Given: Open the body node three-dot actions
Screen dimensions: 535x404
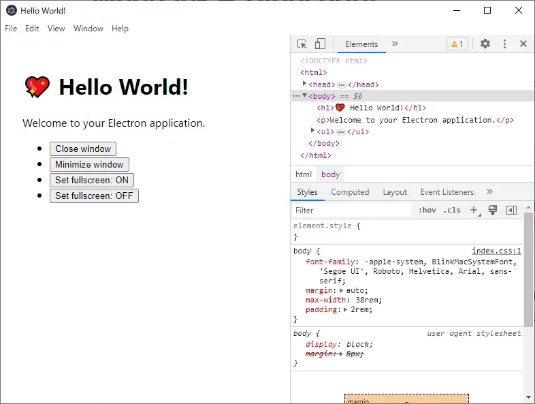Looking at the screenshot, I should 296,96.
